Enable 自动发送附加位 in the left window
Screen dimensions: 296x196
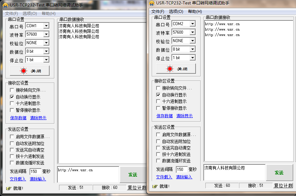point(12,143)
